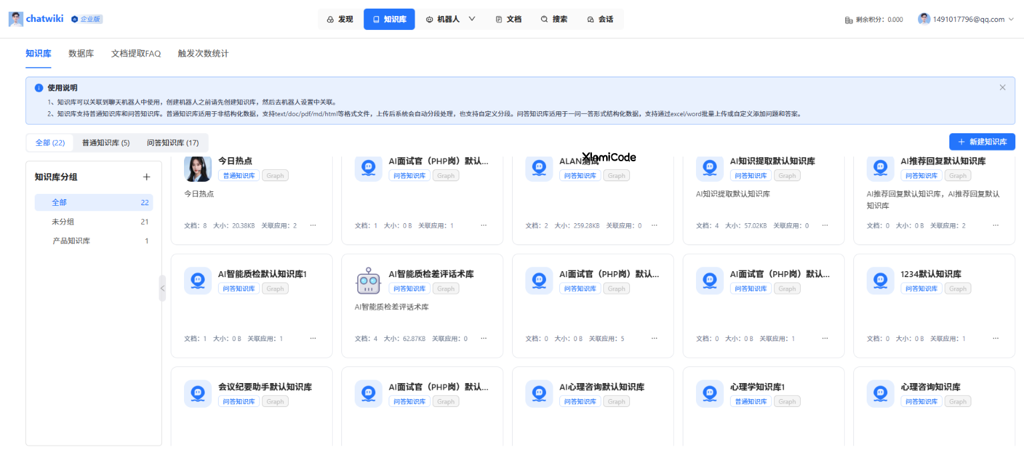The width and height of the screenshot is (1024, 463).
Task: Open the Graph tag on 1234默认知识库 card
Action: tap(957, 288)
